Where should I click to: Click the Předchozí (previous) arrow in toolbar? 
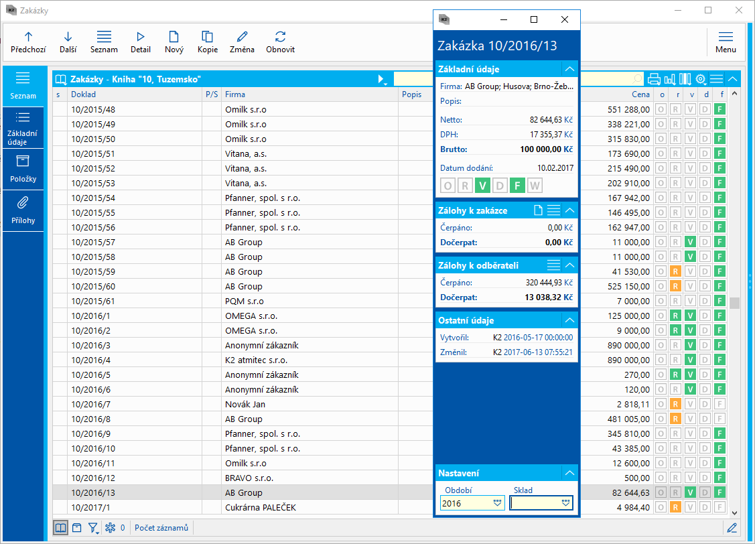(27, 42)
